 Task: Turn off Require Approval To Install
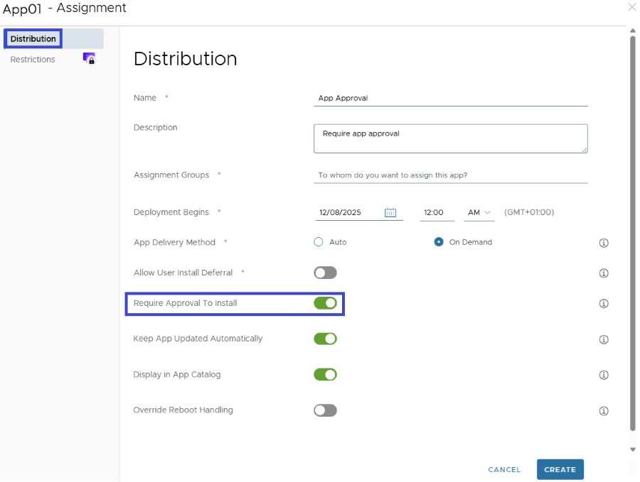pyautogui.click(x=325, y=303)
